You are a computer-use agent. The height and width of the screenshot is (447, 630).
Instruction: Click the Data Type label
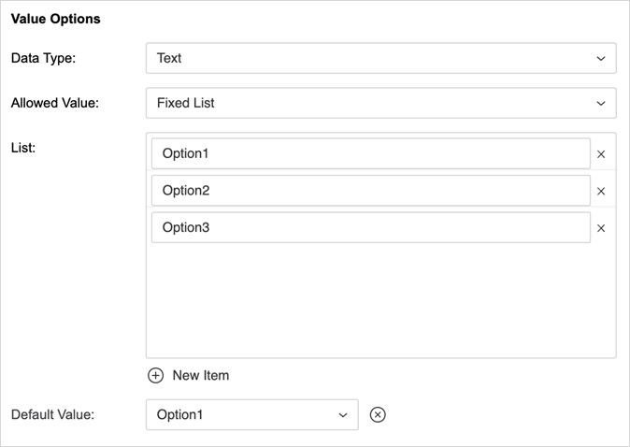pyautogui.click(x=43, y=58)
